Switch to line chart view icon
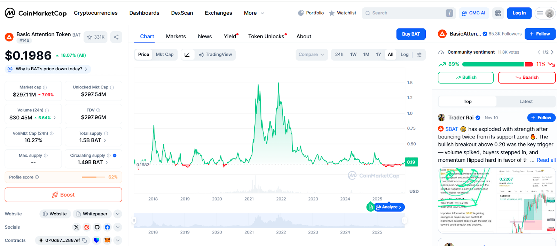The image size is (557, 246). click(187, 55)
